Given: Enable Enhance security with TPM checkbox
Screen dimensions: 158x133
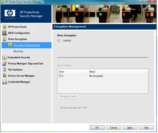Looking at the screenshot, I should (x=59, y=108).
